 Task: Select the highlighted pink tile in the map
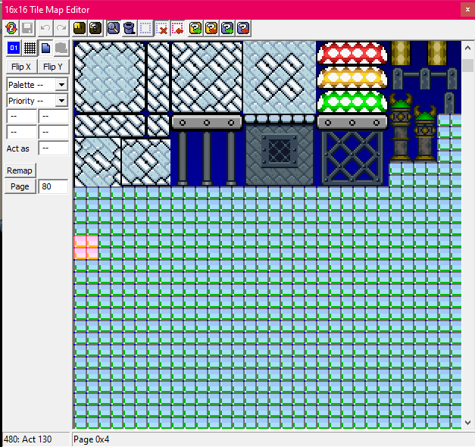(86, 247)
